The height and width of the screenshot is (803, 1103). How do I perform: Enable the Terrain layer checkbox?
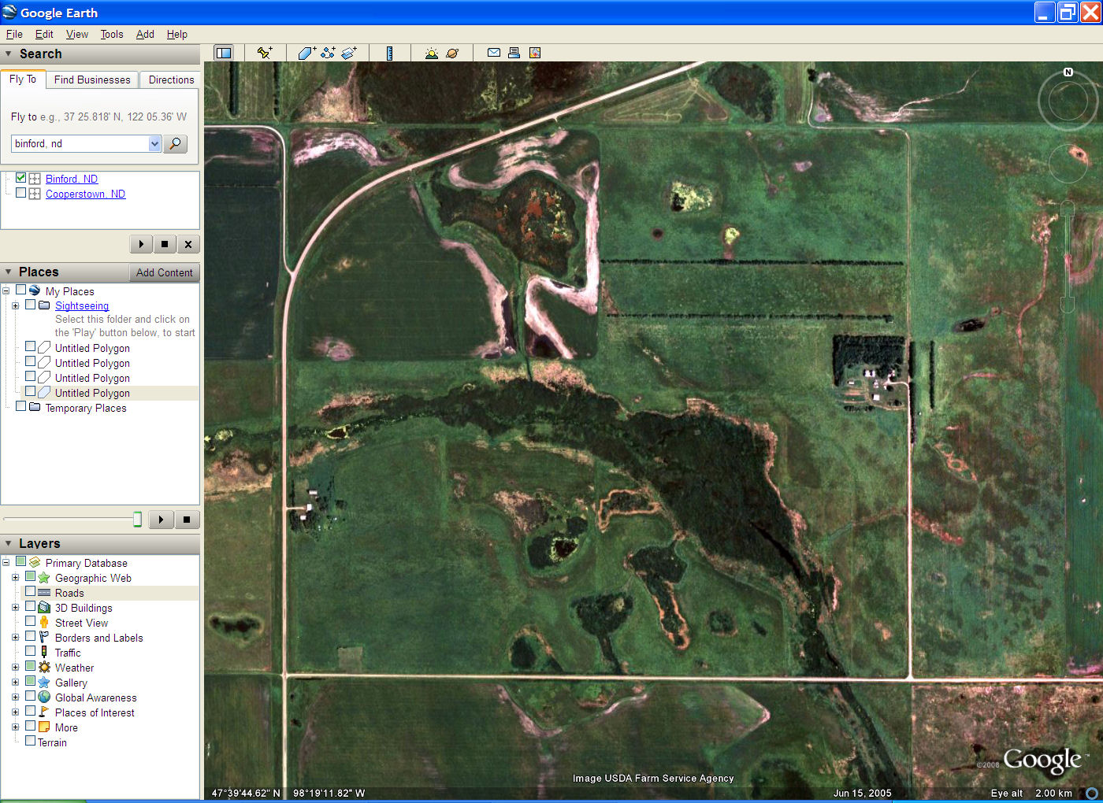[30, 741]
